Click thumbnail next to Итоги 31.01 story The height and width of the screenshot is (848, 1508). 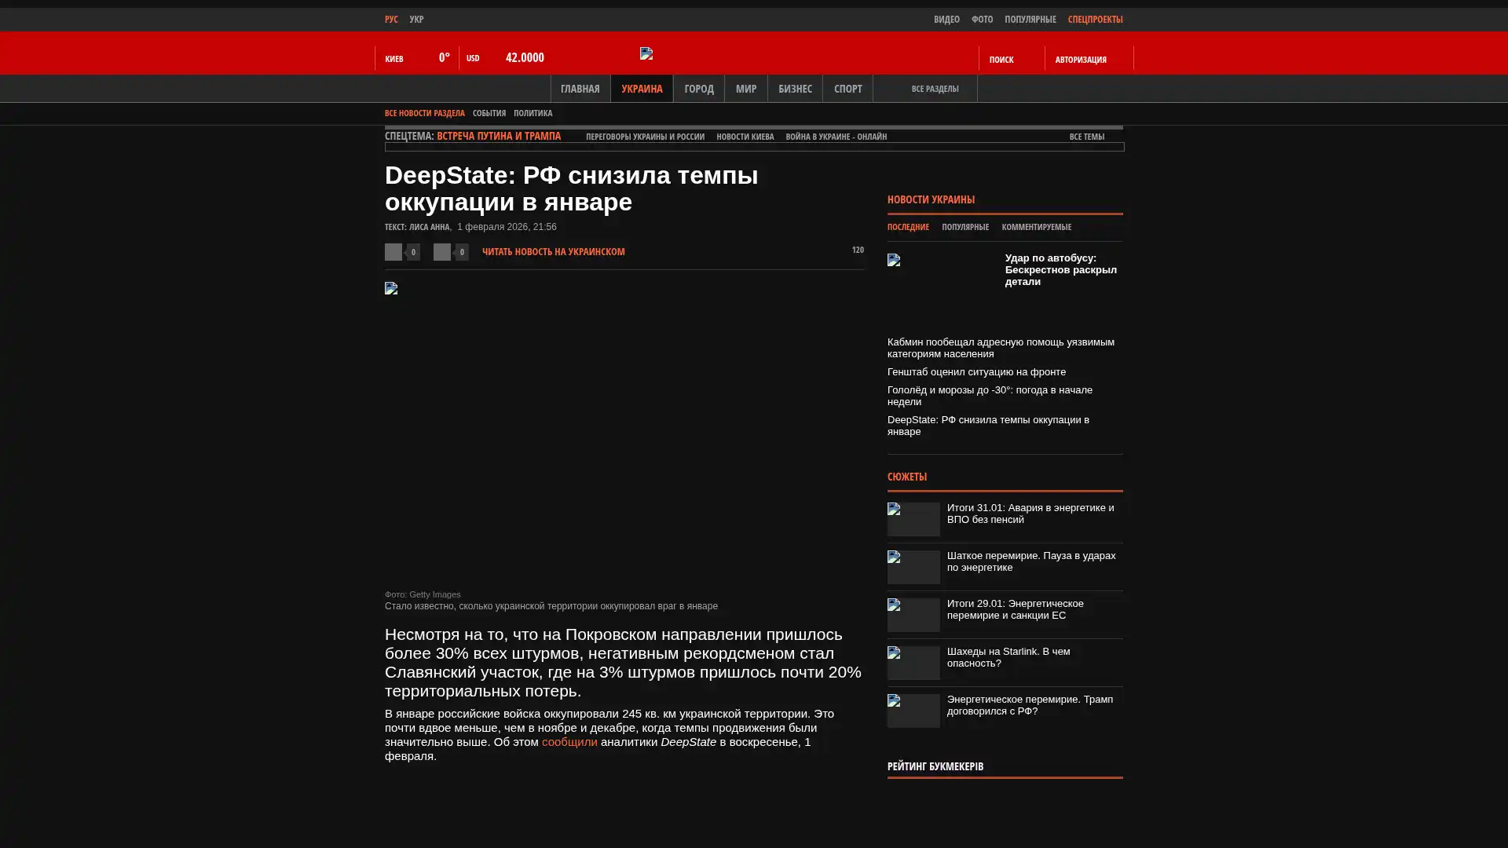coord(913,519)
